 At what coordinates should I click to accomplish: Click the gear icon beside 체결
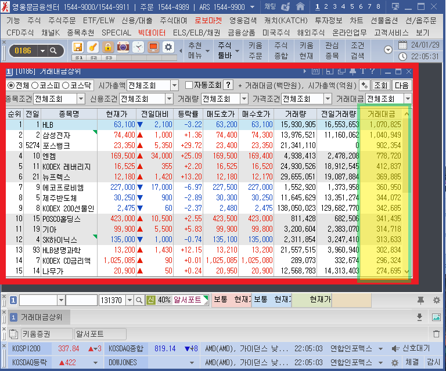pyautogui.click(x=394, y=362)
